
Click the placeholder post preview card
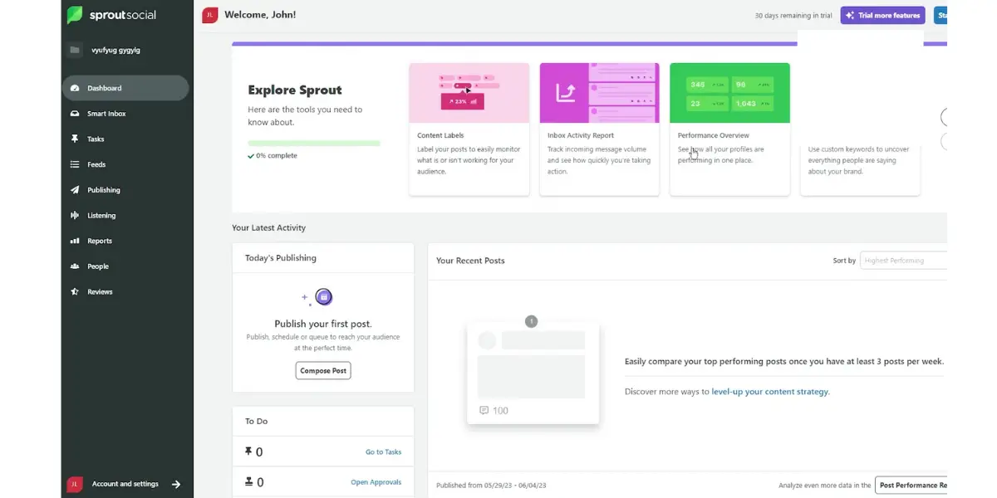pos(533,373)
